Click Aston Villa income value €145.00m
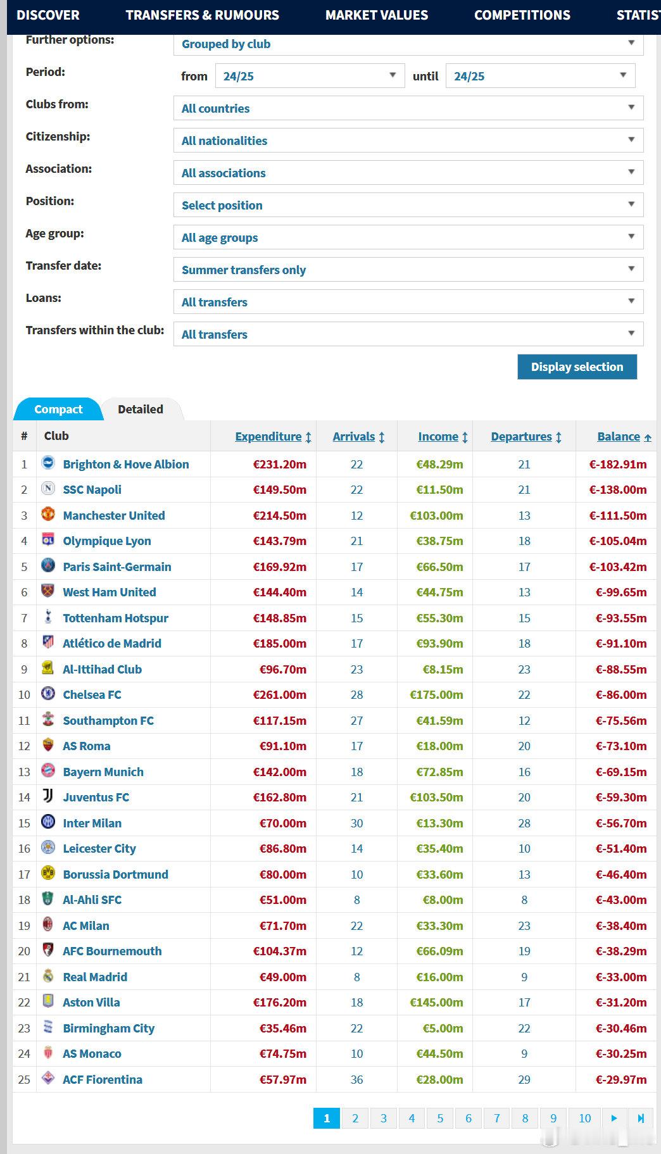The height and width of the screenshot is (1154, 661). tap(436, 1002)
